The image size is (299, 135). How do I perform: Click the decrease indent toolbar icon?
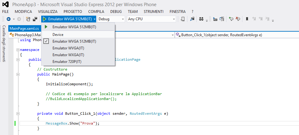pyautogui.click(x=215, y=19)
